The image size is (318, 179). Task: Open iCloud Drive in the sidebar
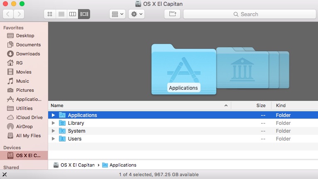click(24, 117)
